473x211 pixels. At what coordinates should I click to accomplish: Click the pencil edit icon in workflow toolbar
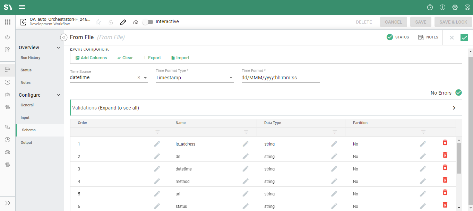click(x=123, y=22)
